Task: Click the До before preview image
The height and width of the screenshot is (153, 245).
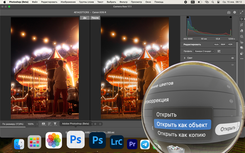Action: (45, 68)
